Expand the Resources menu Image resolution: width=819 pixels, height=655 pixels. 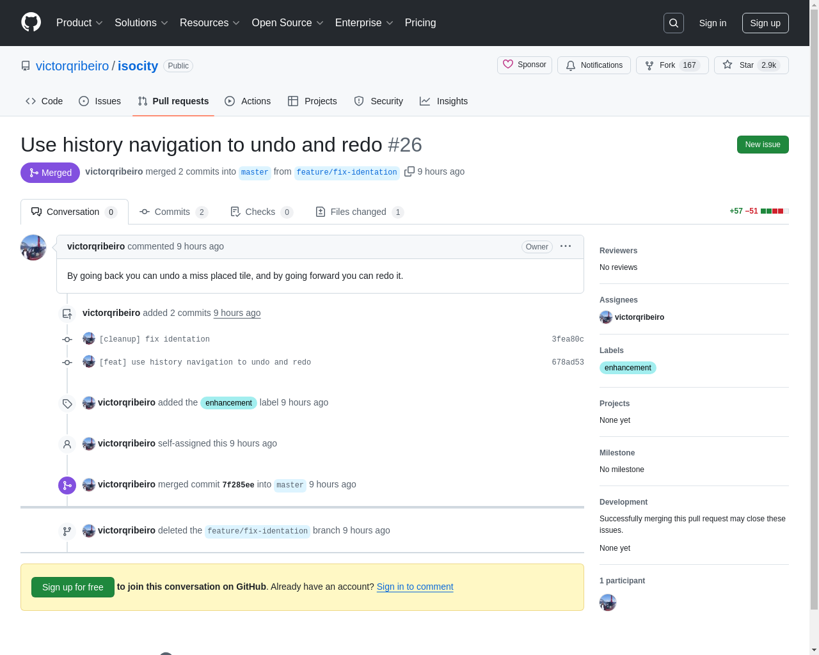point(210,23)
